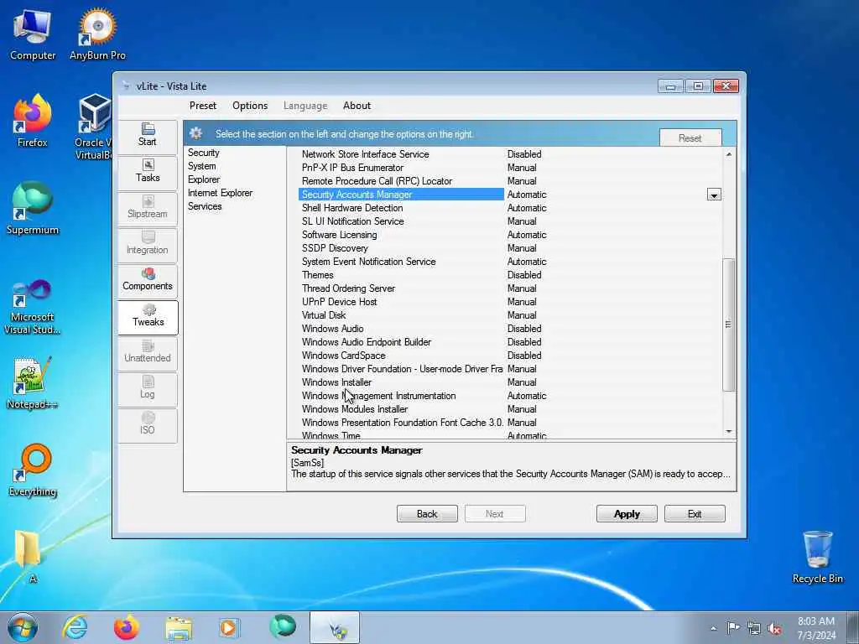Open the Preset menu

[x=203, y=106]
